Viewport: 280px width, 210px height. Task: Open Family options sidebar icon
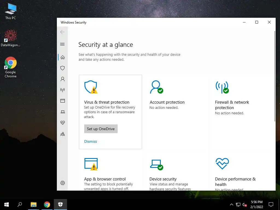click(63, 134)
